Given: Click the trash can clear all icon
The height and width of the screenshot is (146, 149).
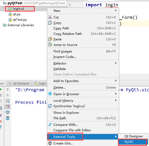Looking at the screenshot, I should pyautogui.click(x=8, y=118).
